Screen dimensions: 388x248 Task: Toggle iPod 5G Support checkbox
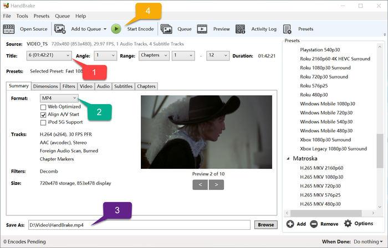click(x=44, y=122)
